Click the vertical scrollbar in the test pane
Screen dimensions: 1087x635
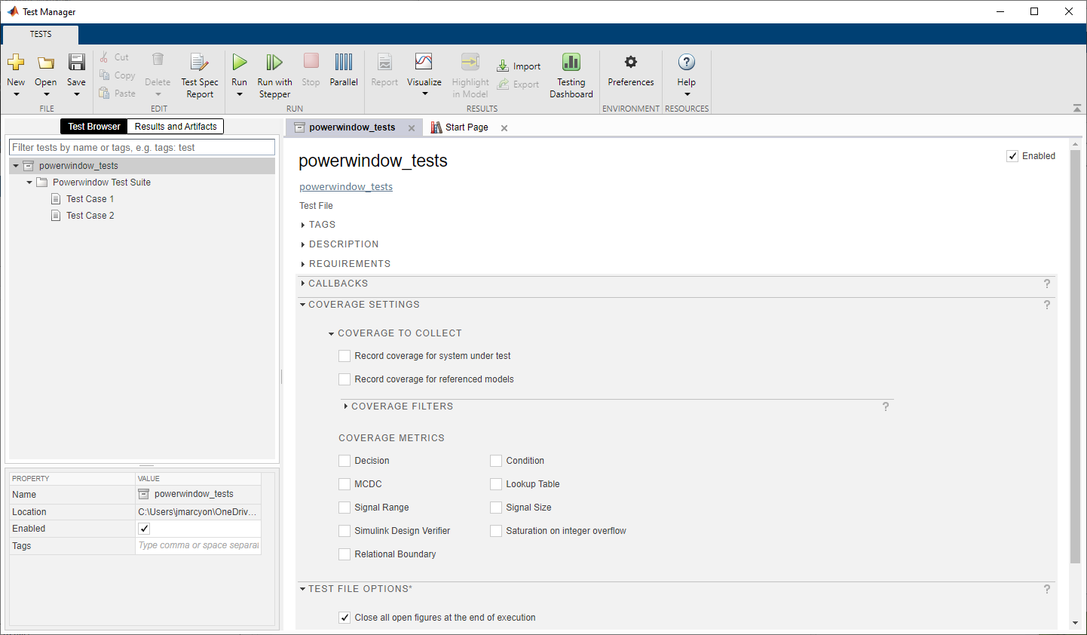(1075, 354)
